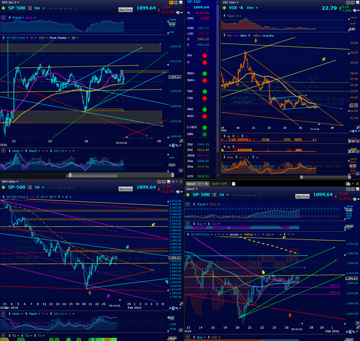Viewport: 360px width, 341px height.
Task: Open the color palette icon in SPX 5m chart header
Action: point(178,12)
